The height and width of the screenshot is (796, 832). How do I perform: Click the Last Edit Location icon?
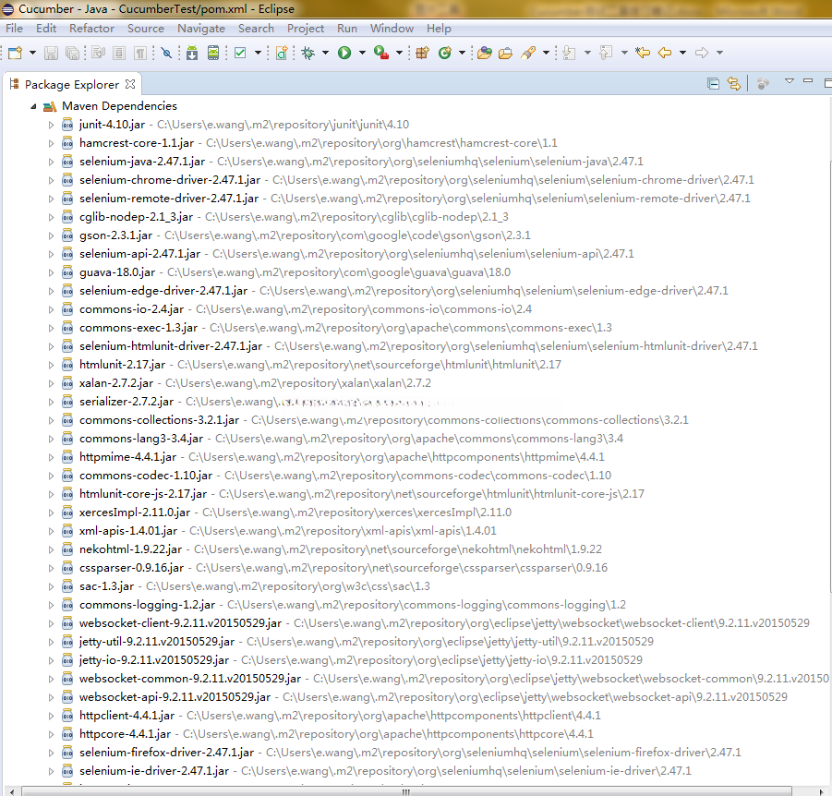point(643,53)
